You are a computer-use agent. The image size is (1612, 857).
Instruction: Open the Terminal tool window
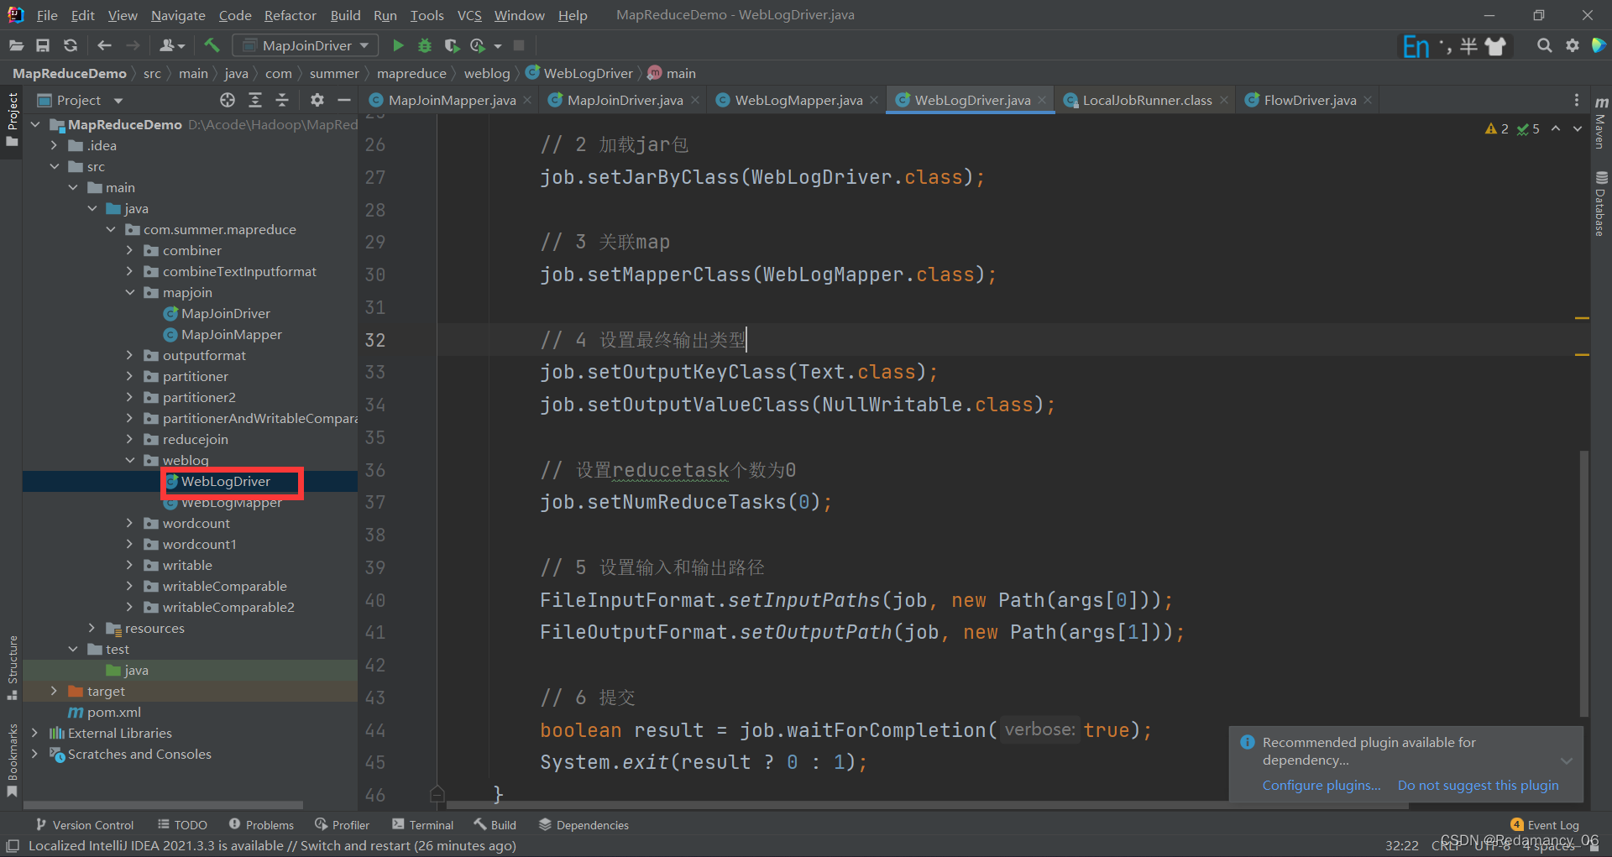423,825
